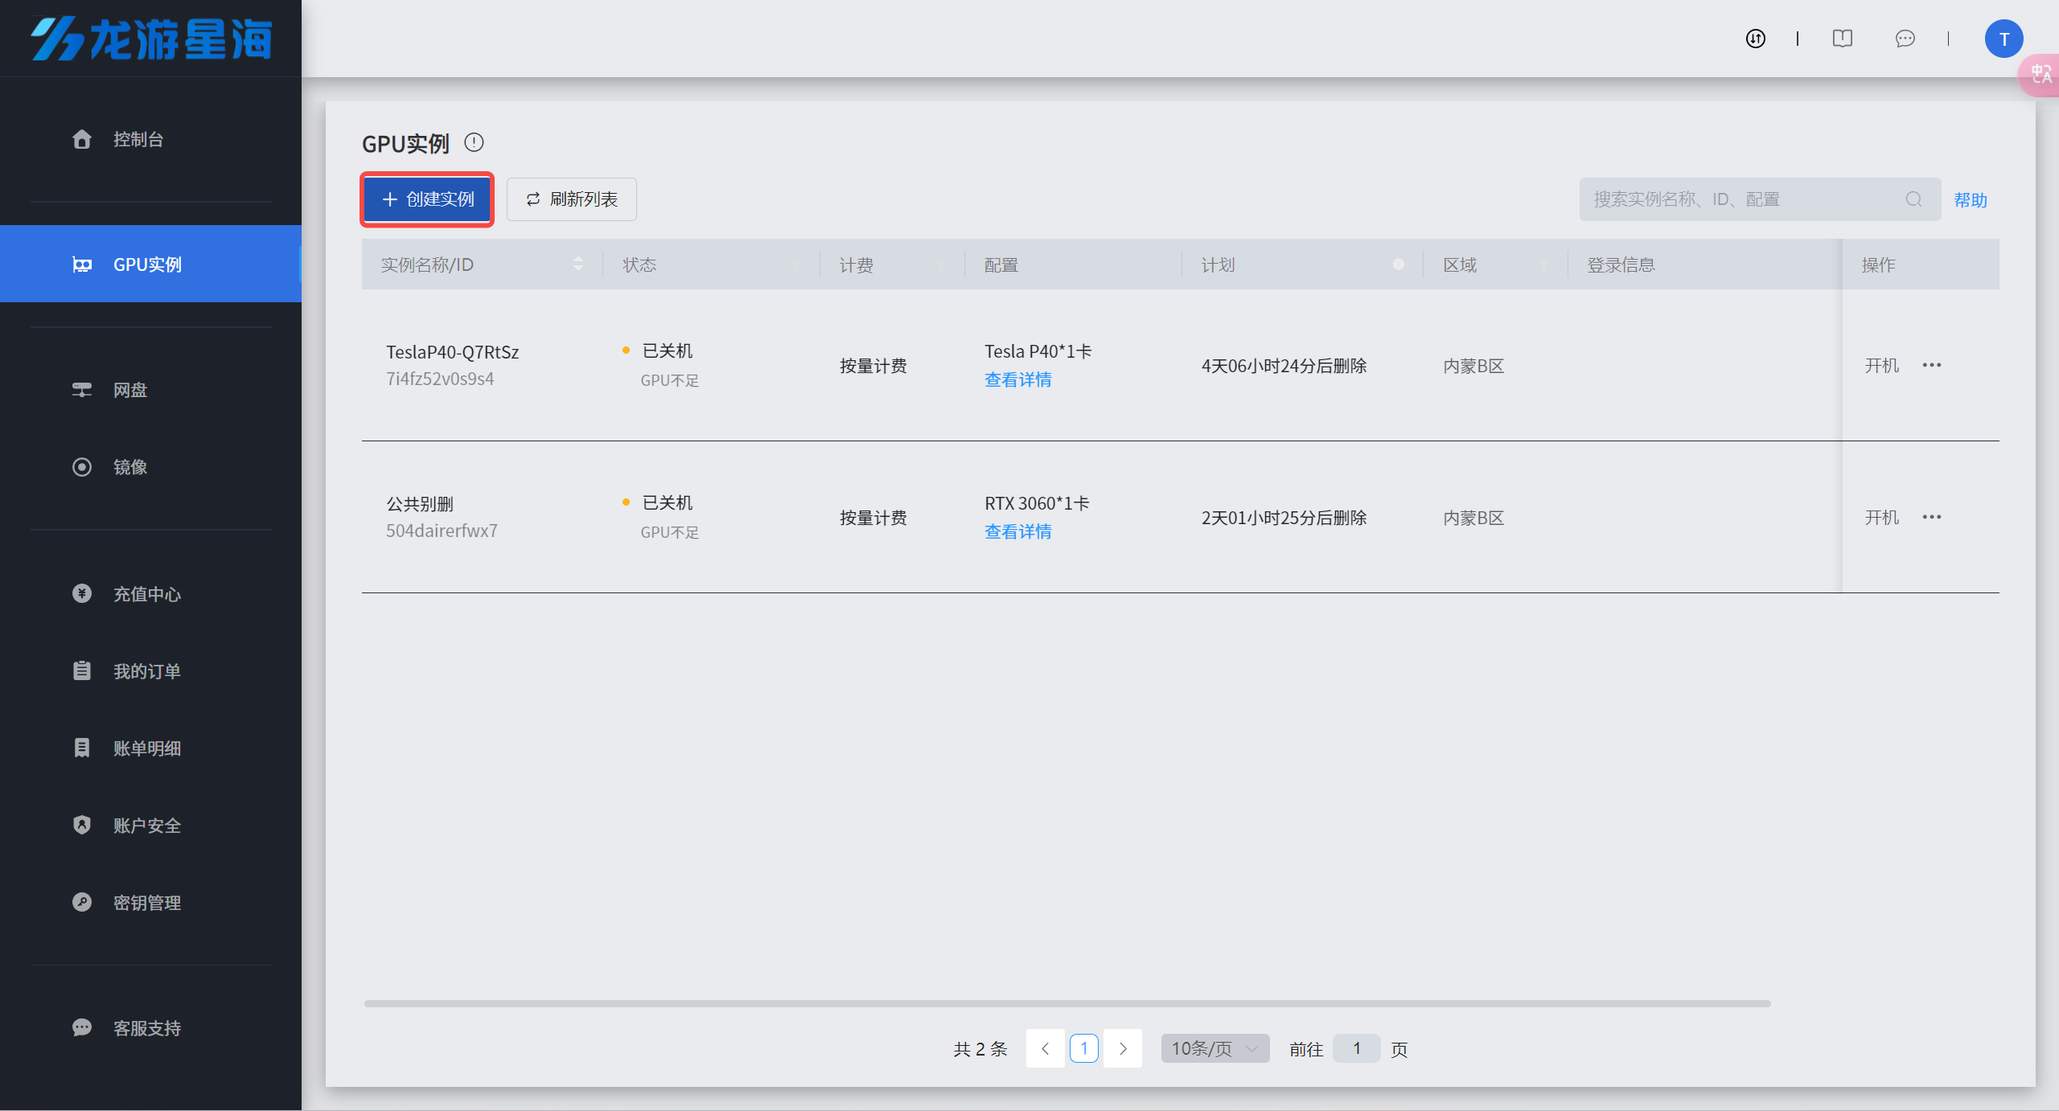Image resolution: width=2059 pixels, height=1111 pixels.
Task: Sort by 实例名称/ID column arrows
Action: click(577, 264)
